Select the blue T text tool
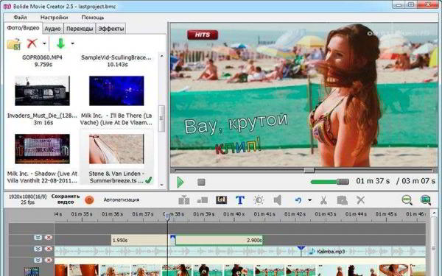 click(x=240, y=200)
